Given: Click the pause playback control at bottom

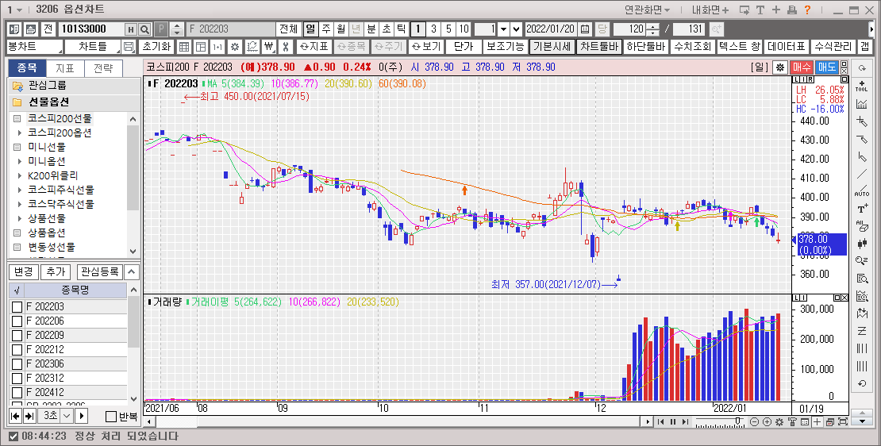Looking at the screenshot, I should point(673,422).
